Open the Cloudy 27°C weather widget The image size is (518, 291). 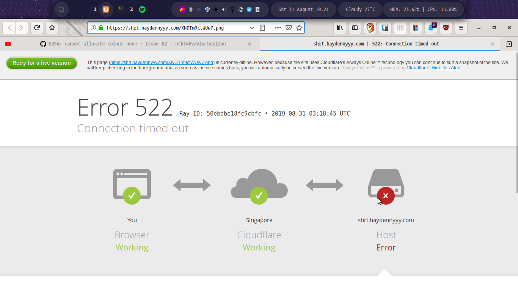point(360,9)
